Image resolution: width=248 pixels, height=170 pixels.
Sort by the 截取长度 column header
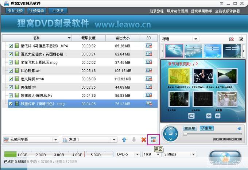click(89, 38)
